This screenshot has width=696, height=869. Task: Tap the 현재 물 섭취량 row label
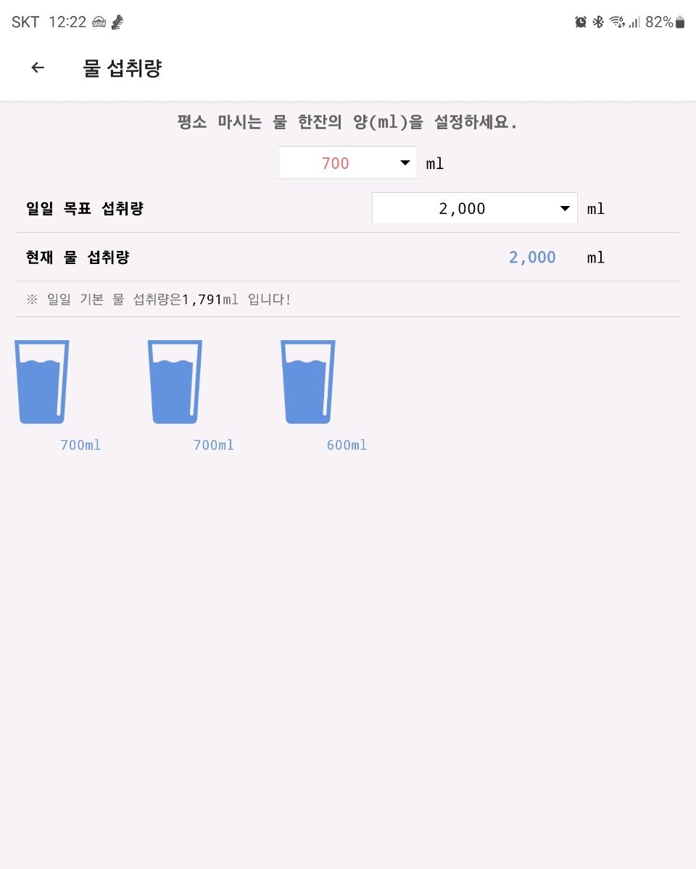pos(78,258)
